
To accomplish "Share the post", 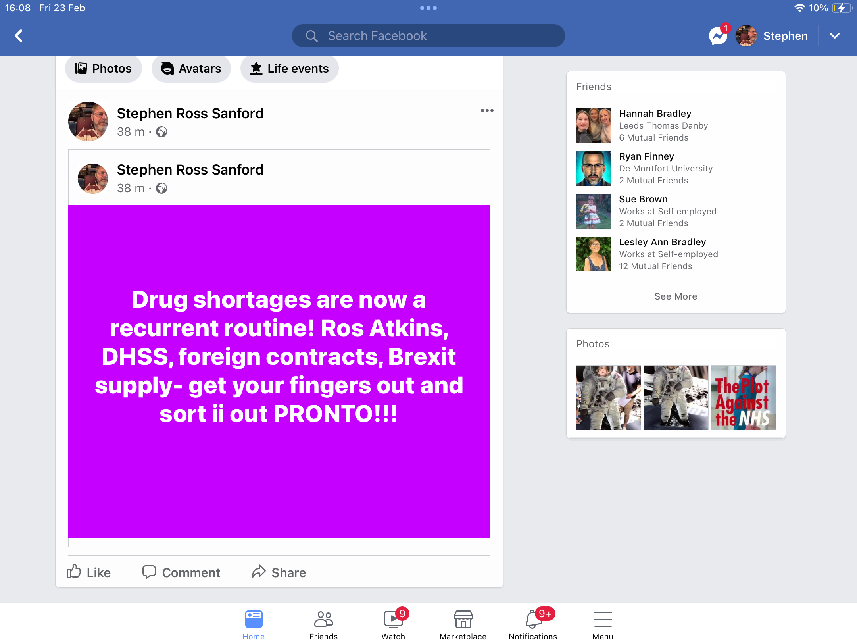I will (x=279, y=572).
